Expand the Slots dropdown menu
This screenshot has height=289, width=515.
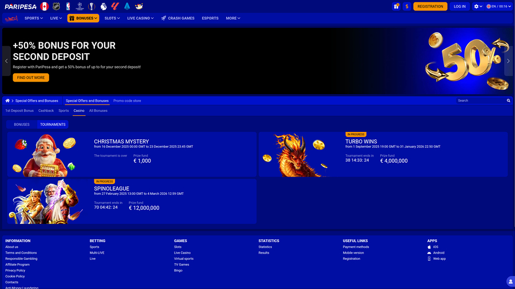[x=112, y=18]
